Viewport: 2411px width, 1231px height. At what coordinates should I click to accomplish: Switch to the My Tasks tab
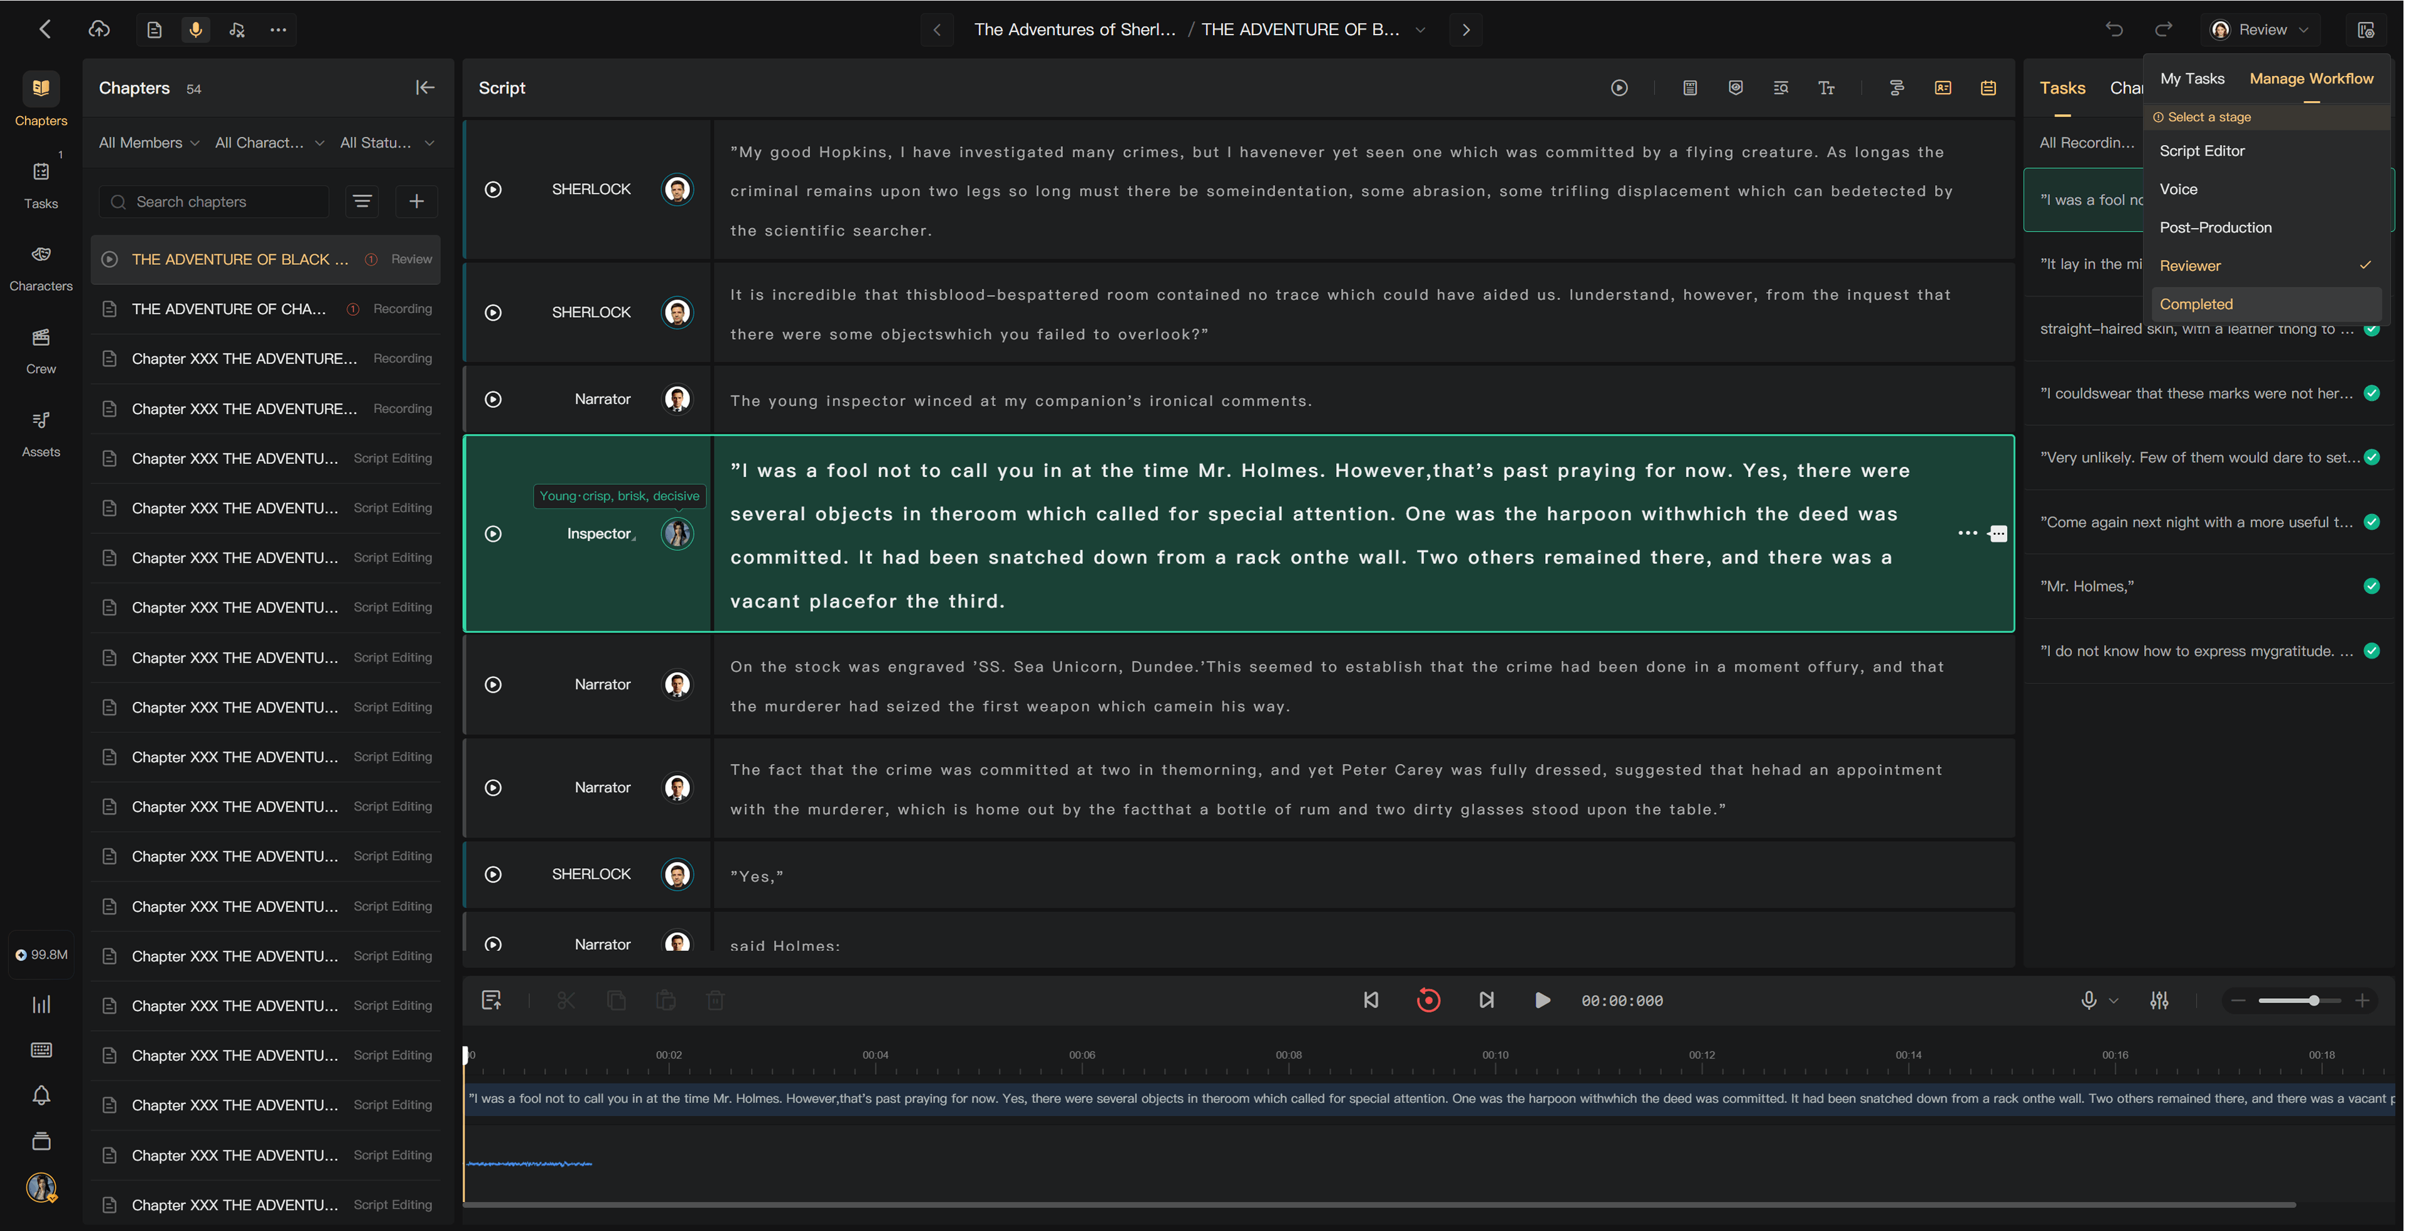[x=2192, y=78]
